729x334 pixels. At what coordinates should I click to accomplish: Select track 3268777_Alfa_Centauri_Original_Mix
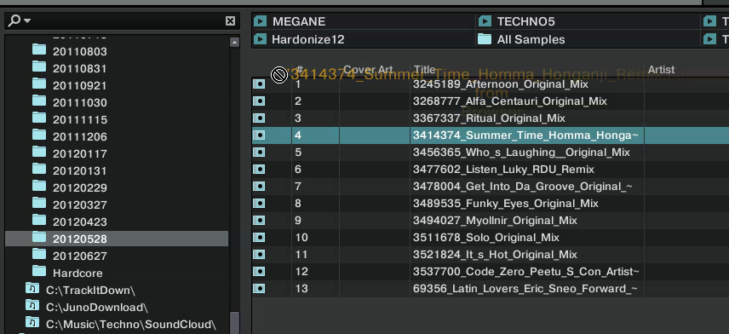pos(509,101)
